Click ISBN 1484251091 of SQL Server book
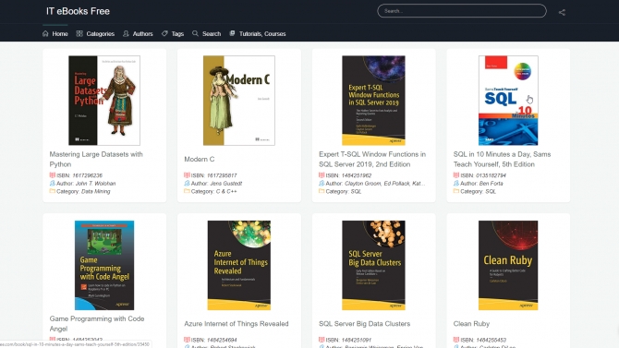The width and height of the screenshot is (619, 348). [357, 340]
